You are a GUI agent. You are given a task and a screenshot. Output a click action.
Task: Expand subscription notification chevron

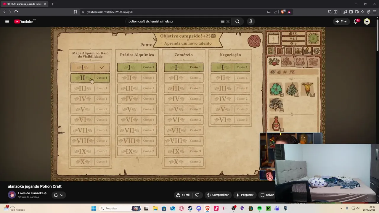click(x=62, y=195)
